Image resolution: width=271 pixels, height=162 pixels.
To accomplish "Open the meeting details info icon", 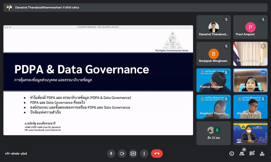I will click(232, 154).
